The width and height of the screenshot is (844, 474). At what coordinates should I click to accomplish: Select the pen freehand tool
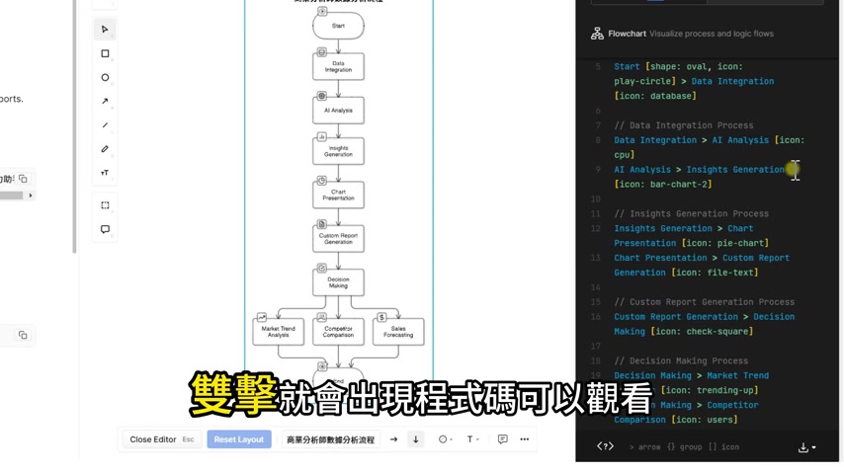click(105, 149)
